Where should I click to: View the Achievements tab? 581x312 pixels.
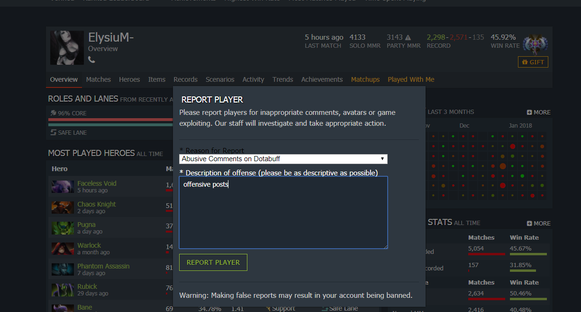[x=322, y=79]
